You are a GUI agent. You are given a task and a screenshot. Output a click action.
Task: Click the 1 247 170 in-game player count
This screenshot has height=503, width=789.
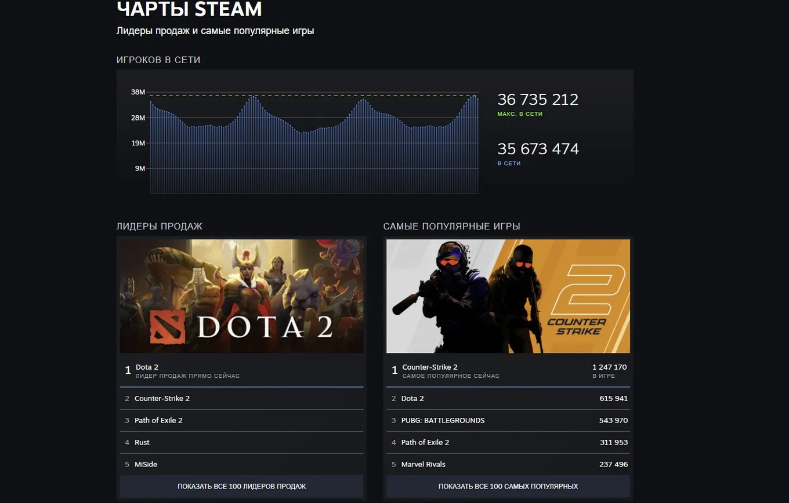tap(609, 367)
